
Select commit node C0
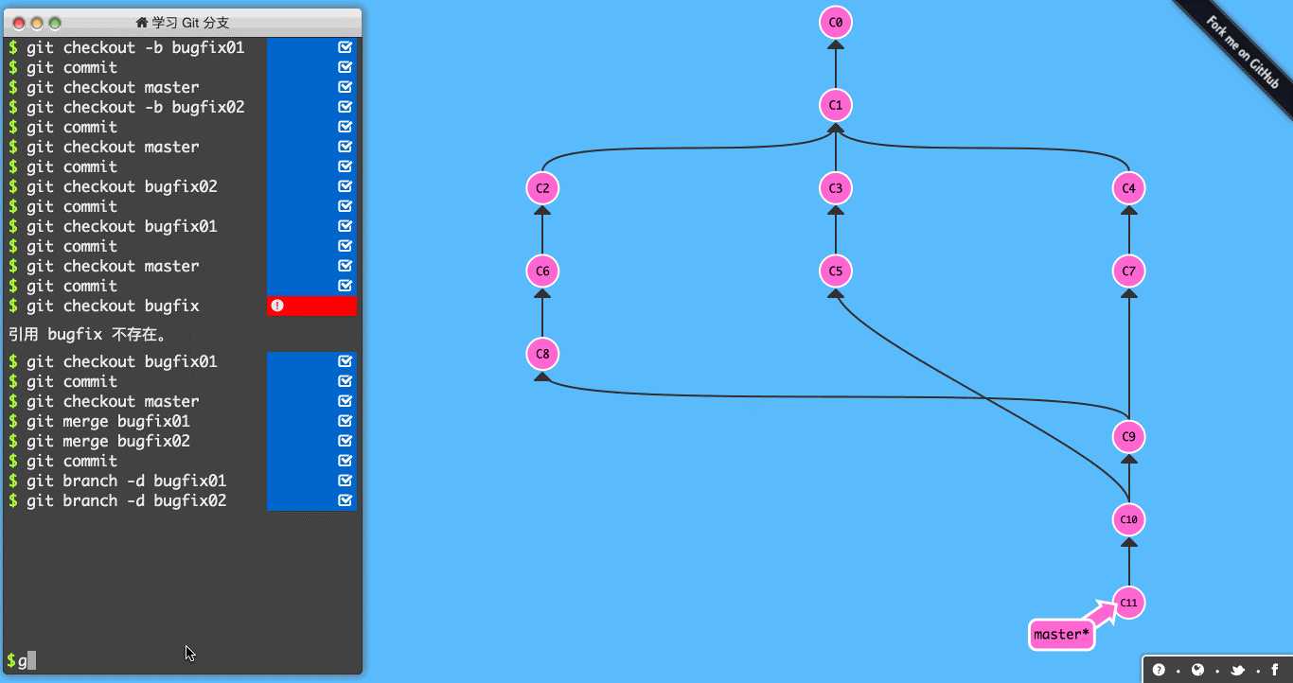coord(835,22)
